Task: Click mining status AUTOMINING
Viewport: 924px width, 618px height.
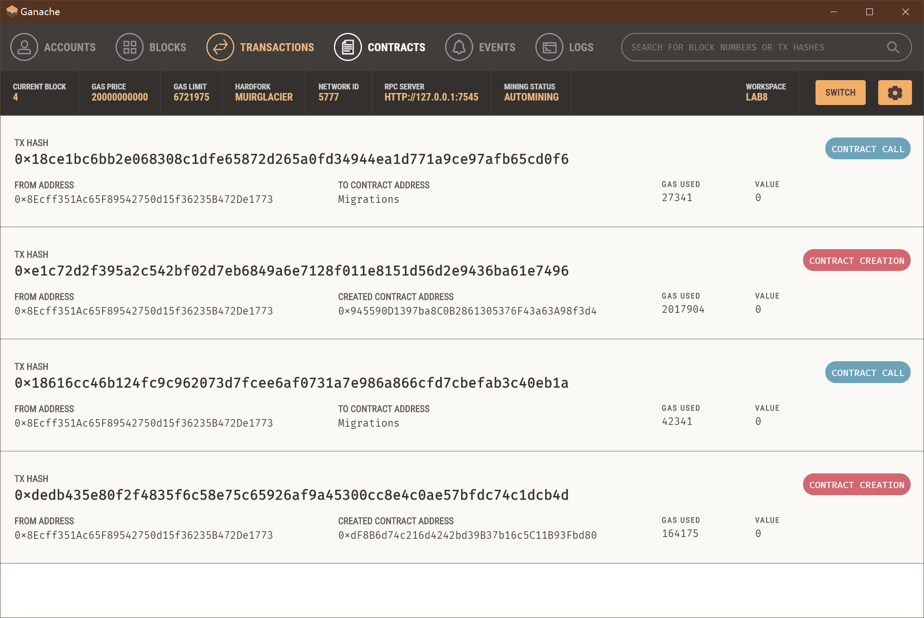Action: tap(531, 97)
